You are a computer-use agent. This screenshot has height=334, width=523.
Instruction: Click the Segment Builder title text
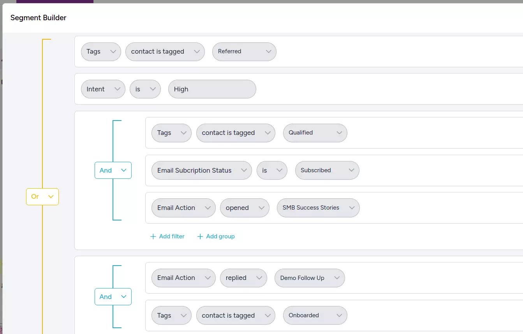[39, 18]
